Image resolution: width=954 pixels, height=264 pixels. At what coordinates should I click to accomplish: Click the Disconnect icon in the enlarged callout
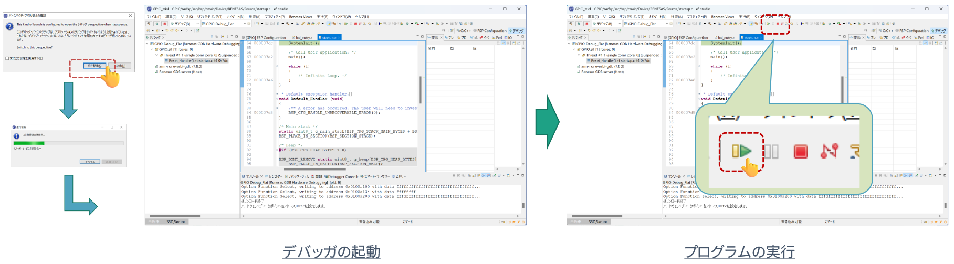pyautogui.click(x=830, y=152)
